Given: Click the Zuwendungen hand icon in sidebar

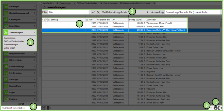Looking at the screenshot, I should tap(6, 32).
